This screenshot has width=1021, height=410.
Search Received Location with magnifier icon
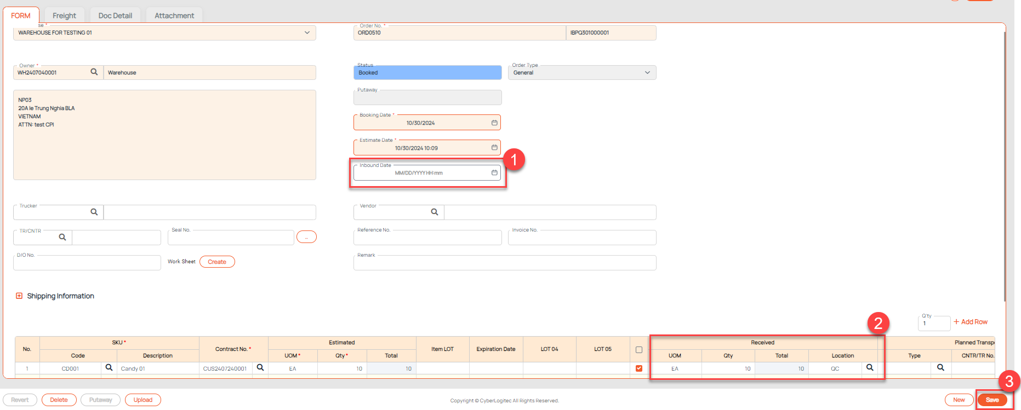pyautogui.click(x=870, y=368)
